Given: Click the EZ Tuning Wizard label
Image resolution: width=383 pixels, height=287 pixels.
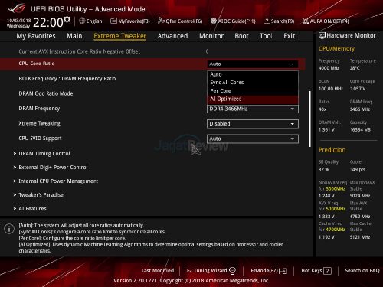Looking at the screenshot, I should 207,270.
